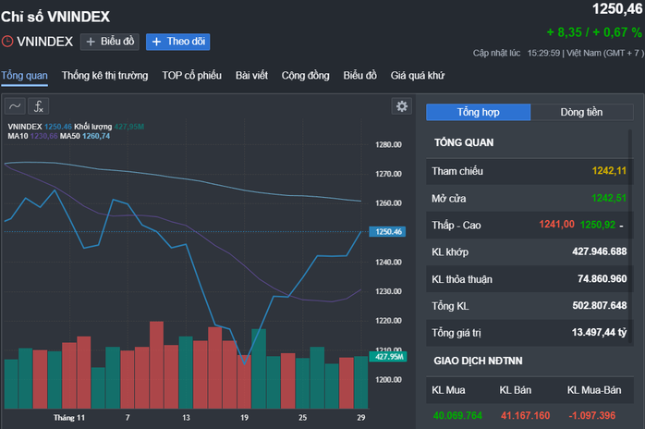Click Tổng KL value 502.807.648
645x429 pixels.
pos(600,305)
